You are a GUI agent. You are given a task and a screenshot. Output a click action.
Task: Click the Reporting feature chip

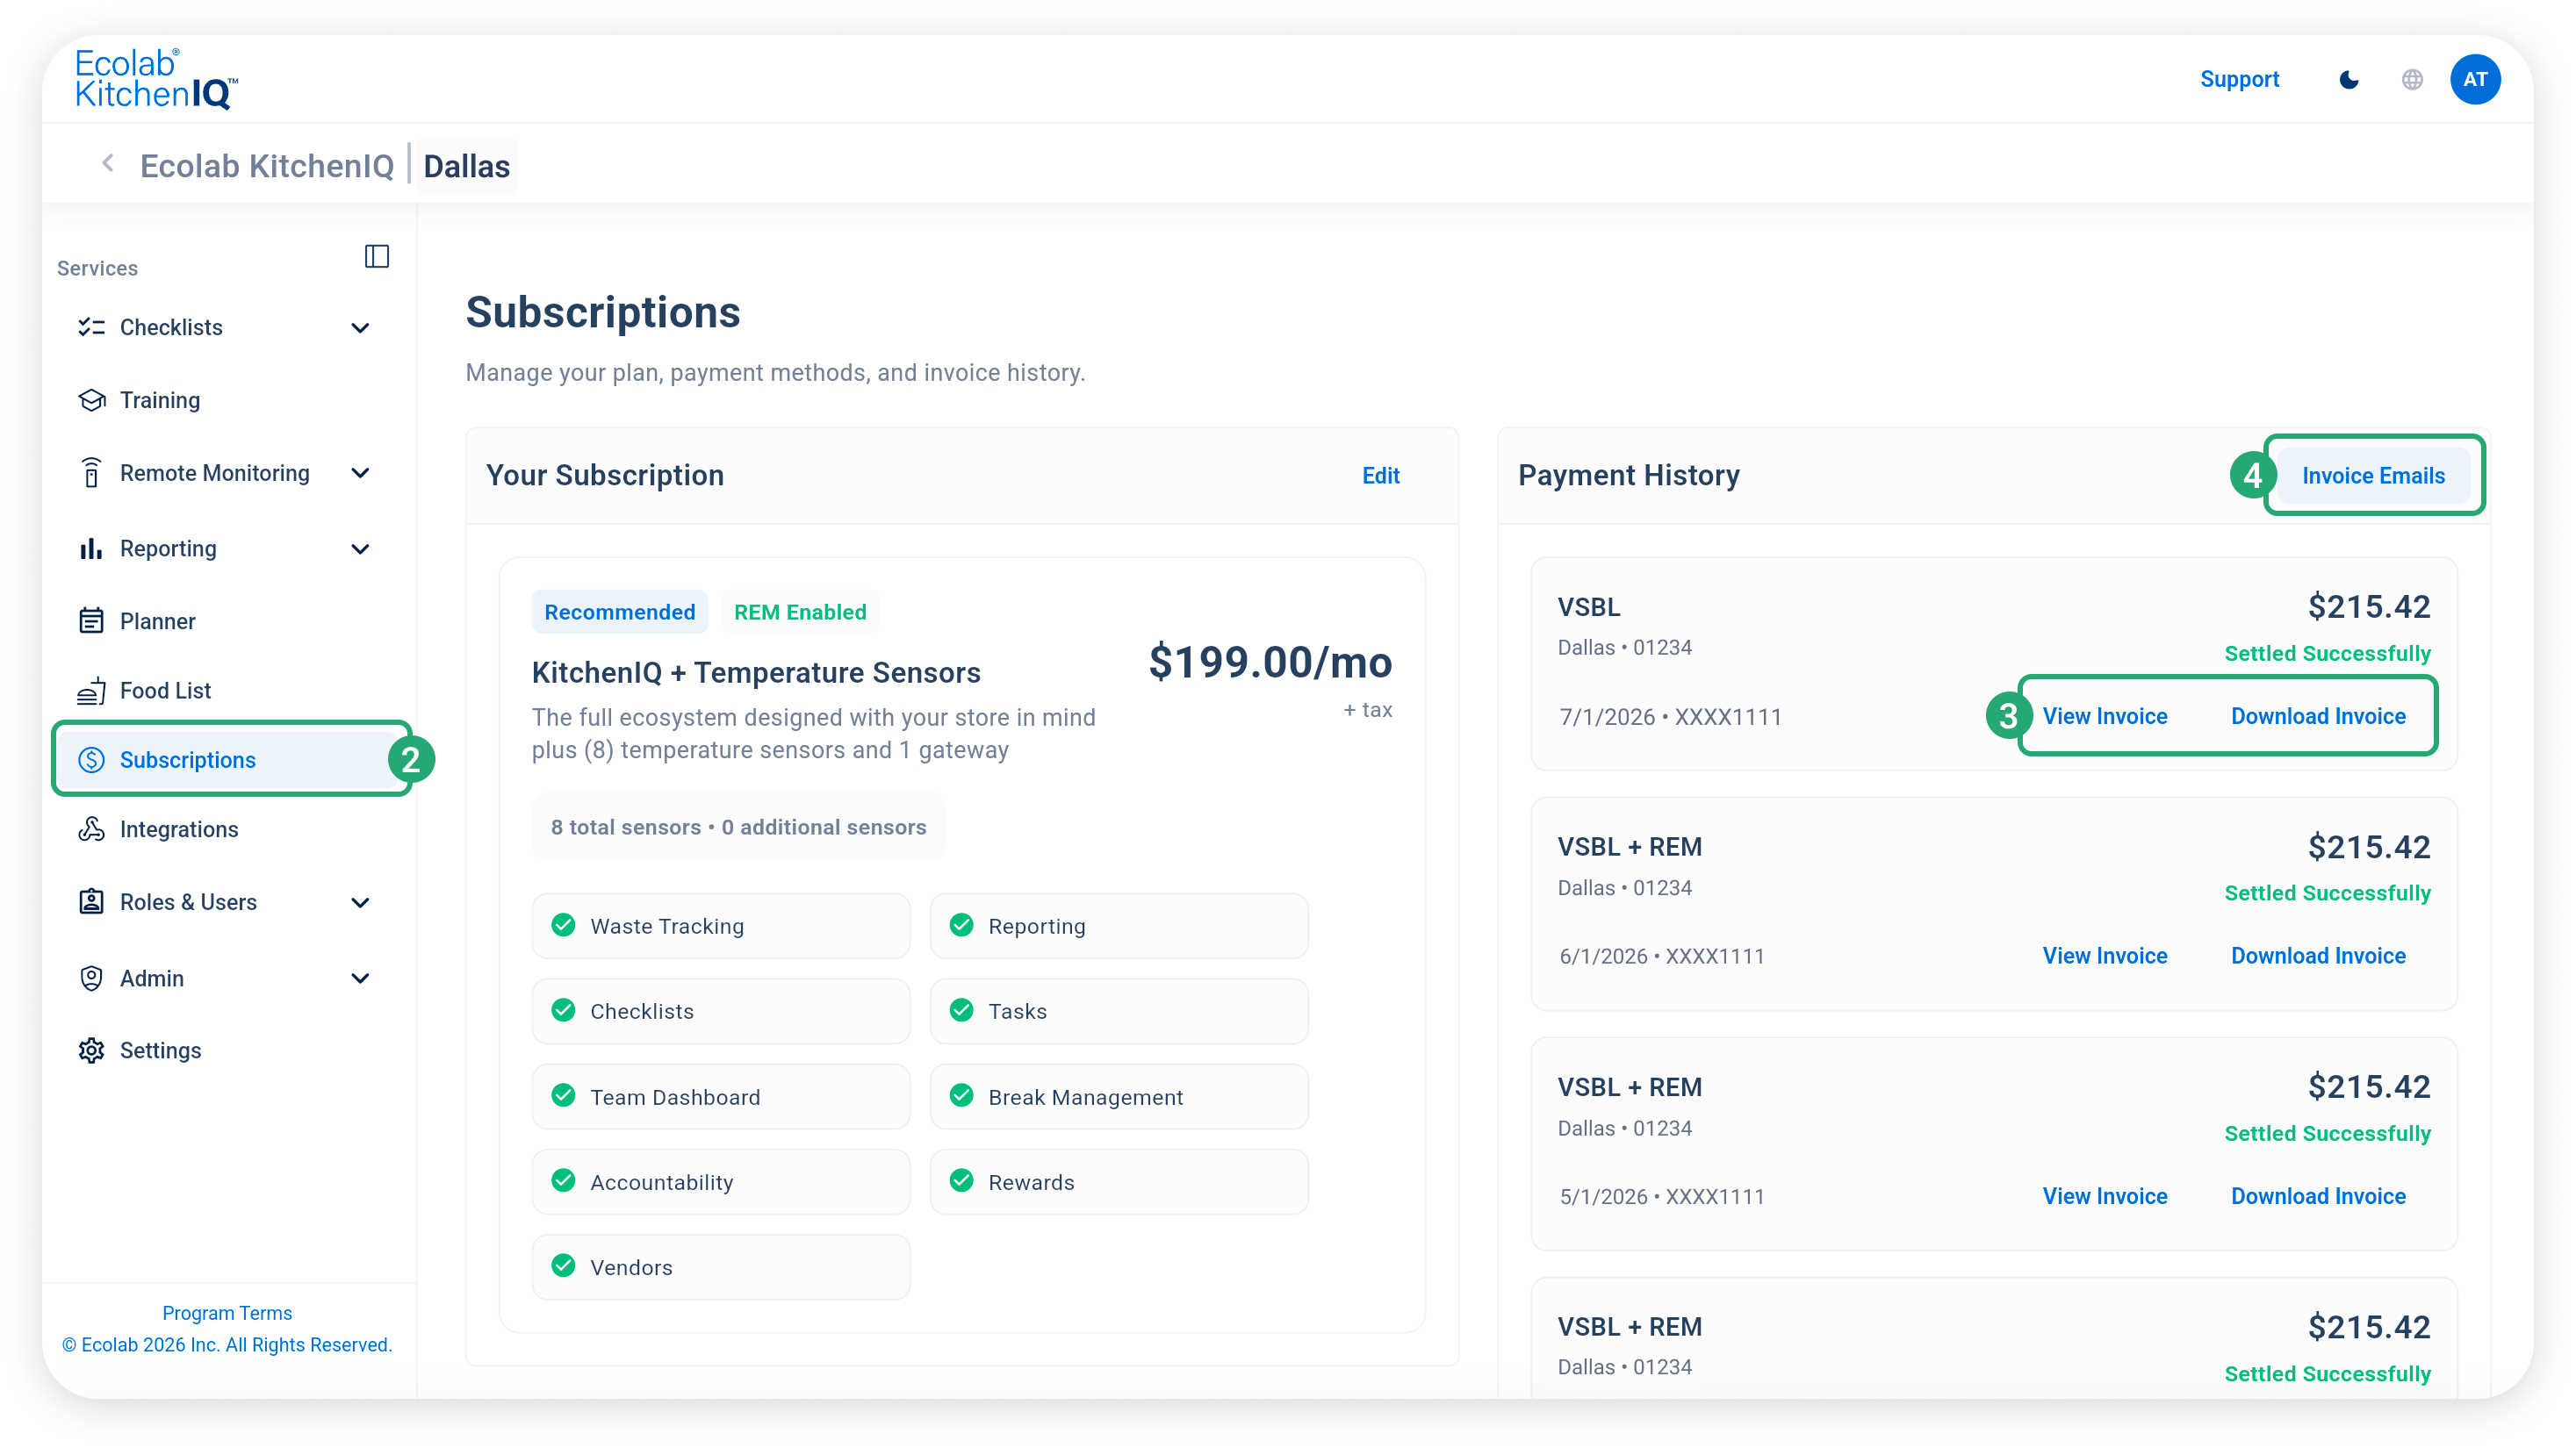[1119, 925]
